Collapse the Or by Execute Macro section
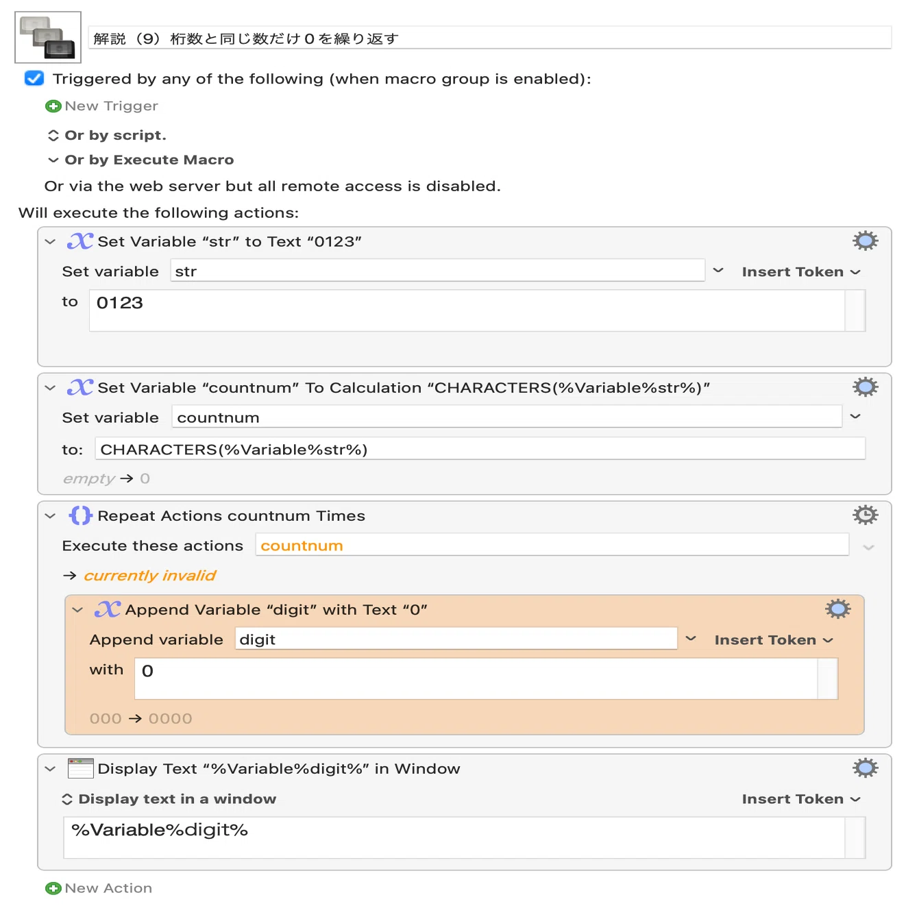906x906 pixels. [x=53, y=160]
